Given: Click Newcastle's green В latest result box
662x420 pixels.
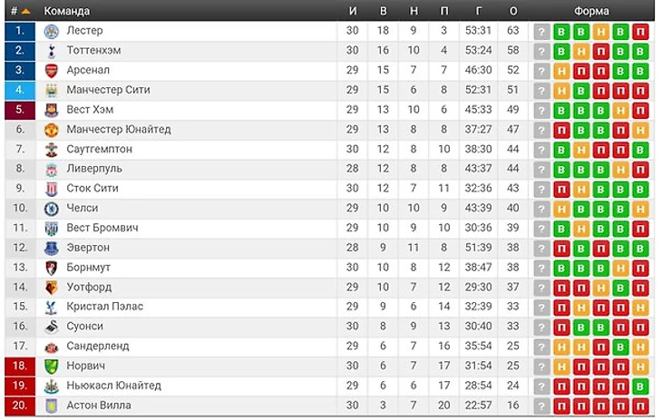Looking at the screenshot, I should click(x=640, y=386).
